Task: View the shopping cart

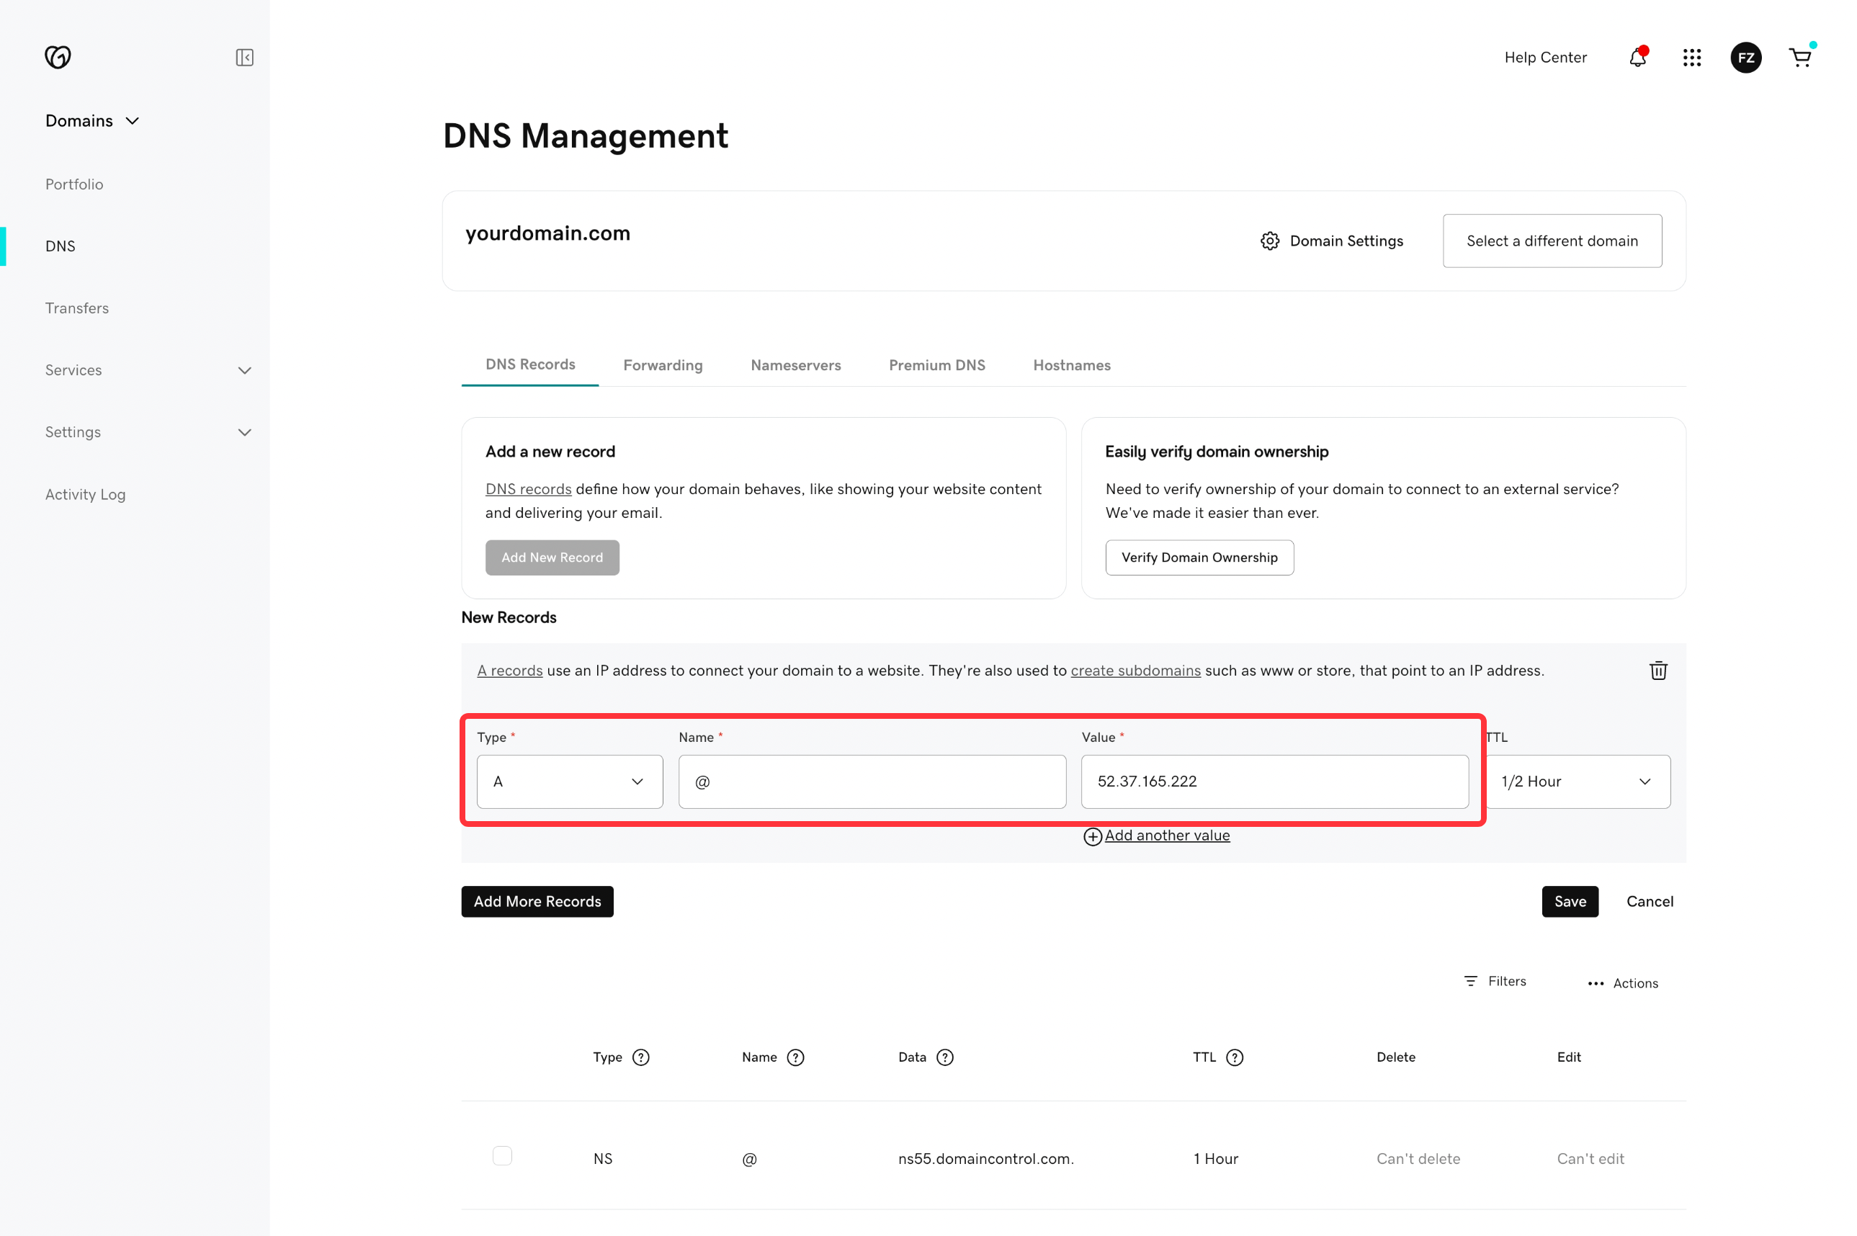Action: (1799, 58)
